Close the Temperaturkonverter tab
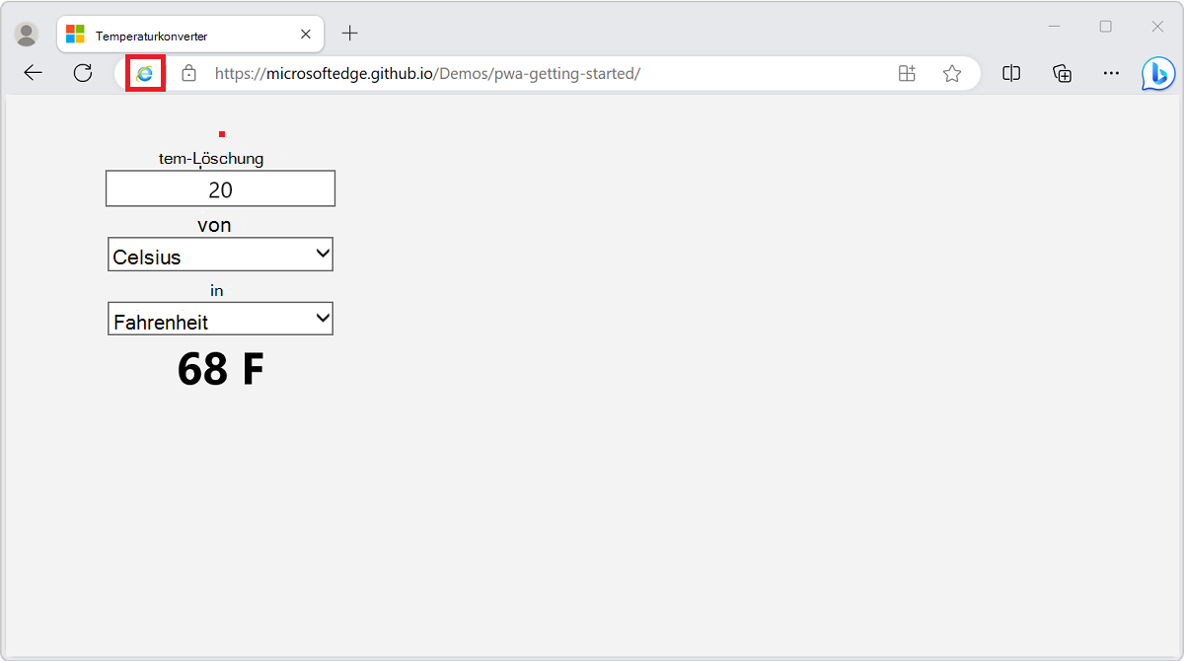This screenshot has width=1184, height=661. tap(306, 33)
